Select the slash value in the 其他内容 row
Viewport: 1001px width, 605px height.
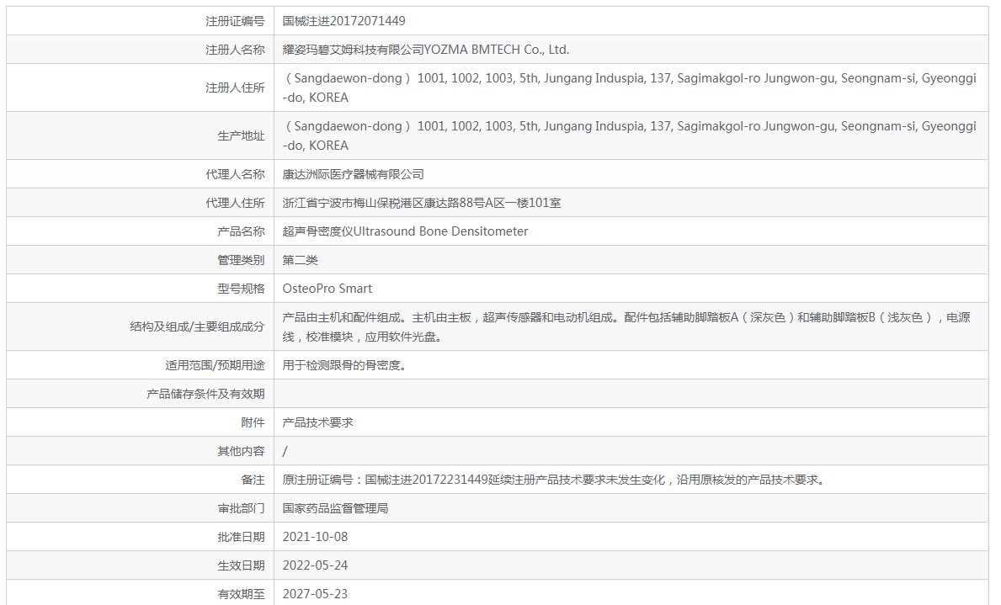[x=285, y=451]
